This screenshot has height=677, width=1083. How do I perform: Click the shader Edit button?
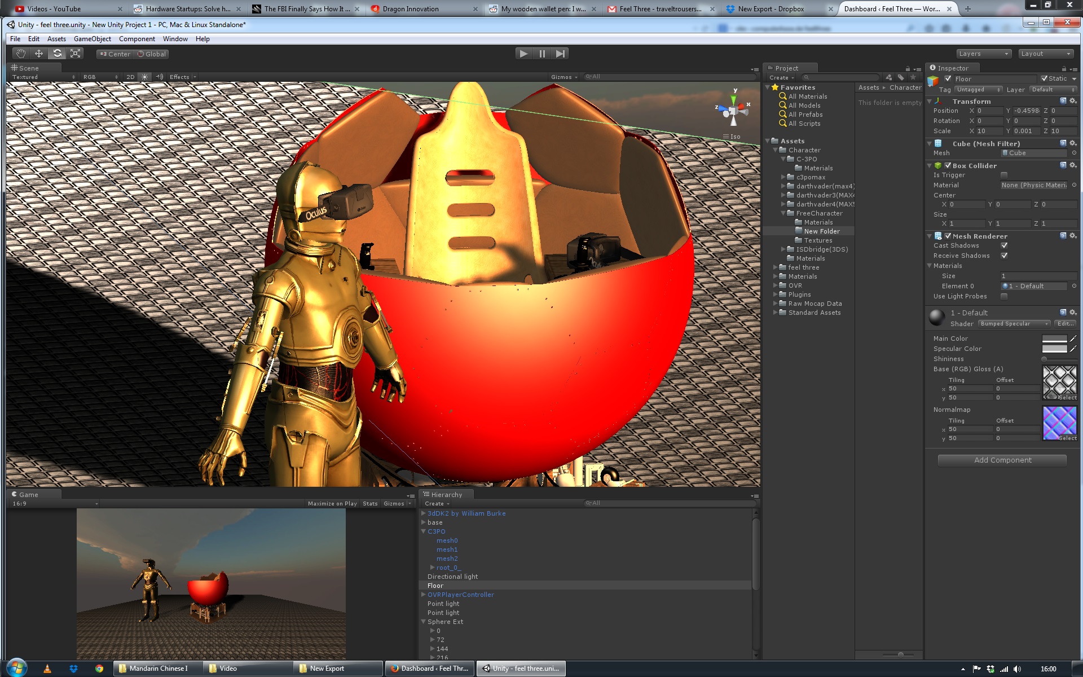tap(1065, 324)
